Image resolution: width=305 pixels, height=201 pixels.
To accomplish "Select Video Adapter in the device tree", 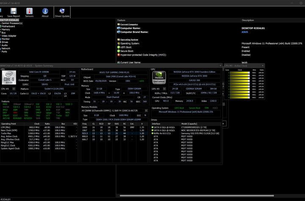I will click(x=9, y=36).
